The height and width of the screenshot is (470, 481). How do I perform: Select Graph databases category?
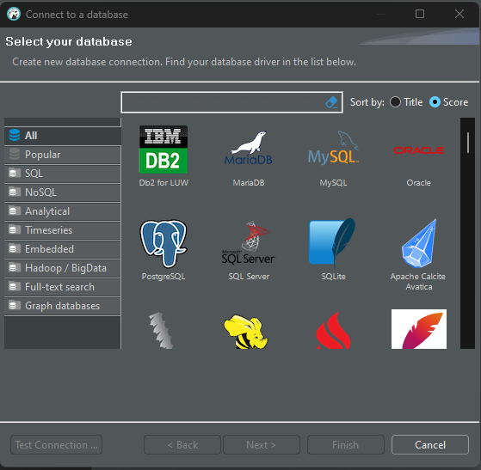(x=63, y=306)
